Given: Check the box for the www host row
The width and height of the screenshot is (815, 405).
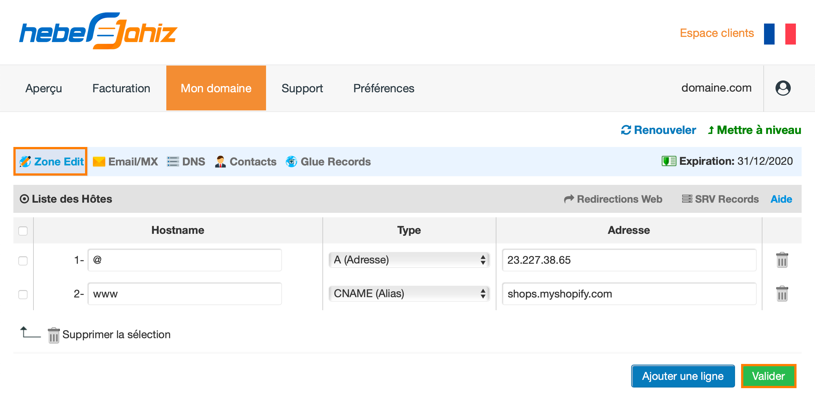Looking at the screenshot, I should click(23, 294).
